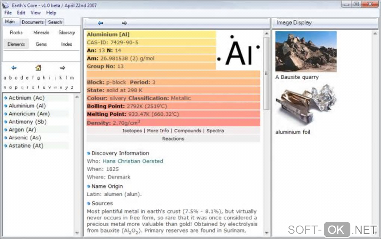Open the Reactions link
The width and height of the screenshot is (381, 239).
point(173,139)
